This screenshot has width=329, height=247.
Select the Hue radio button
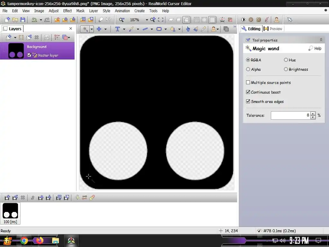click(286, 60)
